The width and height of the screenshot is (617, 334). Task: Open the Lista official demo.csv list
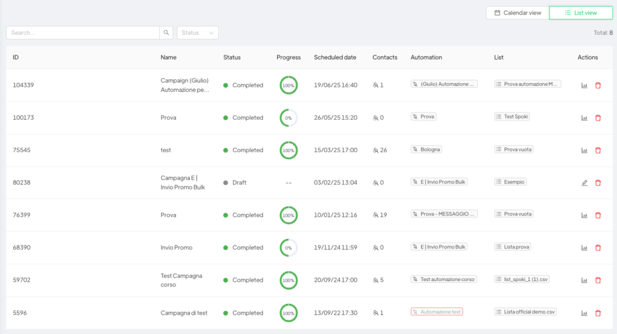[525, 312]
